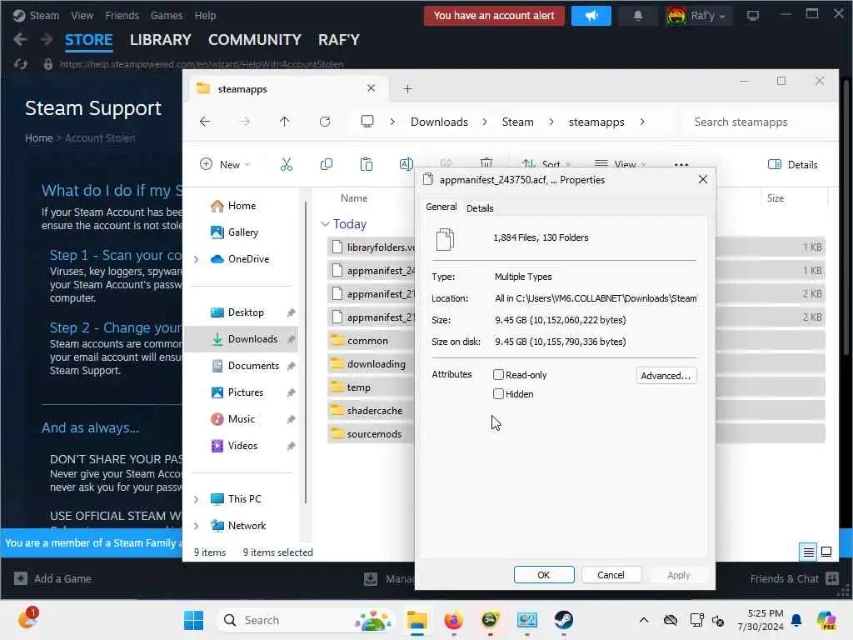Open Steam from the taskbar

(563, 620)
